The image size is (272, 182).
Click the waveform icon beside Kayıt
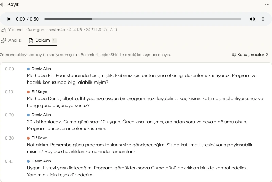[x=3, y=5]
